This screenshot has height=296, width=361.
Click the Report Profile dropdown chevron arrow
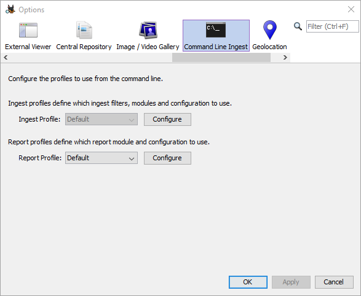pos(132,158)
